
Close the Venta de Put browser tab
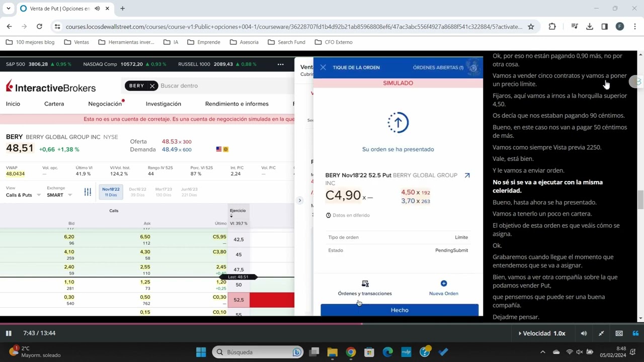(107, 9)
